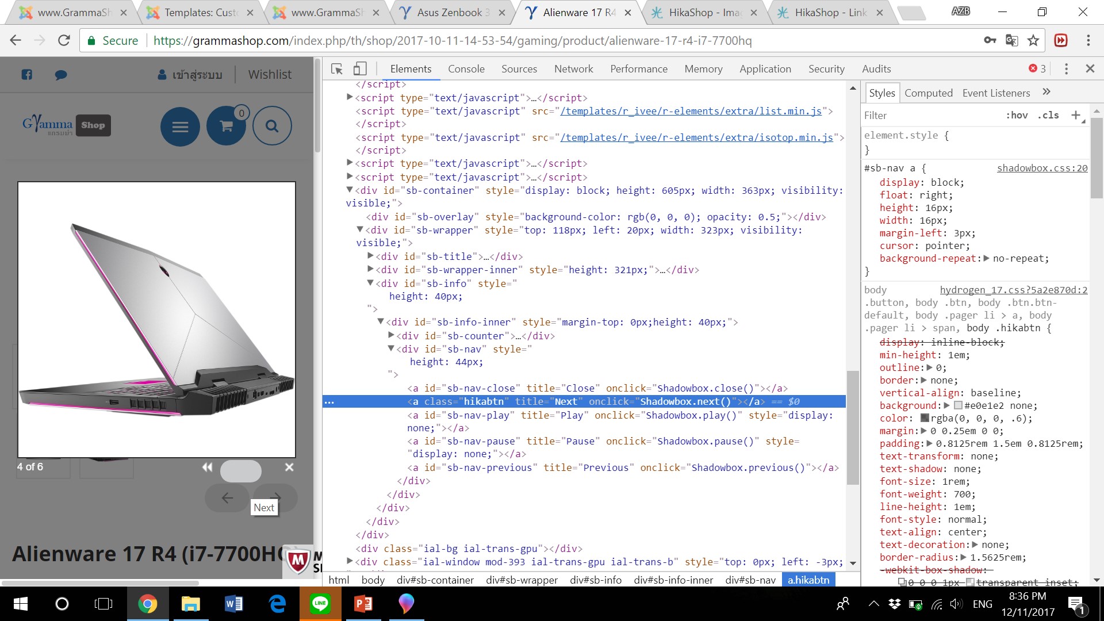Click the blue search magnifier icon

[x=272, y=126]
